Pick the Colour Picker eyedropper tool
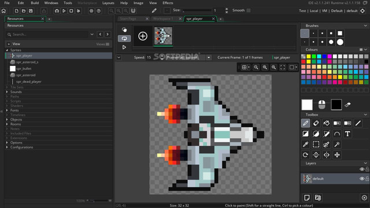 click(305, 144)
